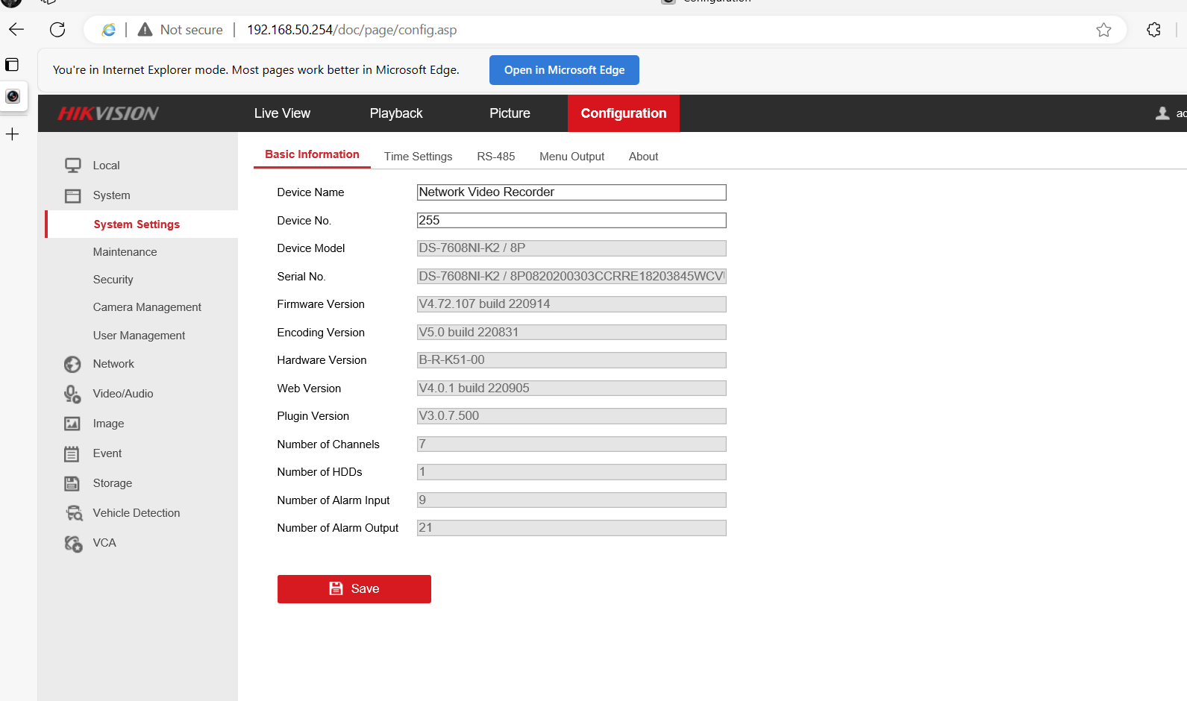Expand the Event sidebar section
Image resolution: width=1187 pixels, height=701 pixels.
[107, 453]
